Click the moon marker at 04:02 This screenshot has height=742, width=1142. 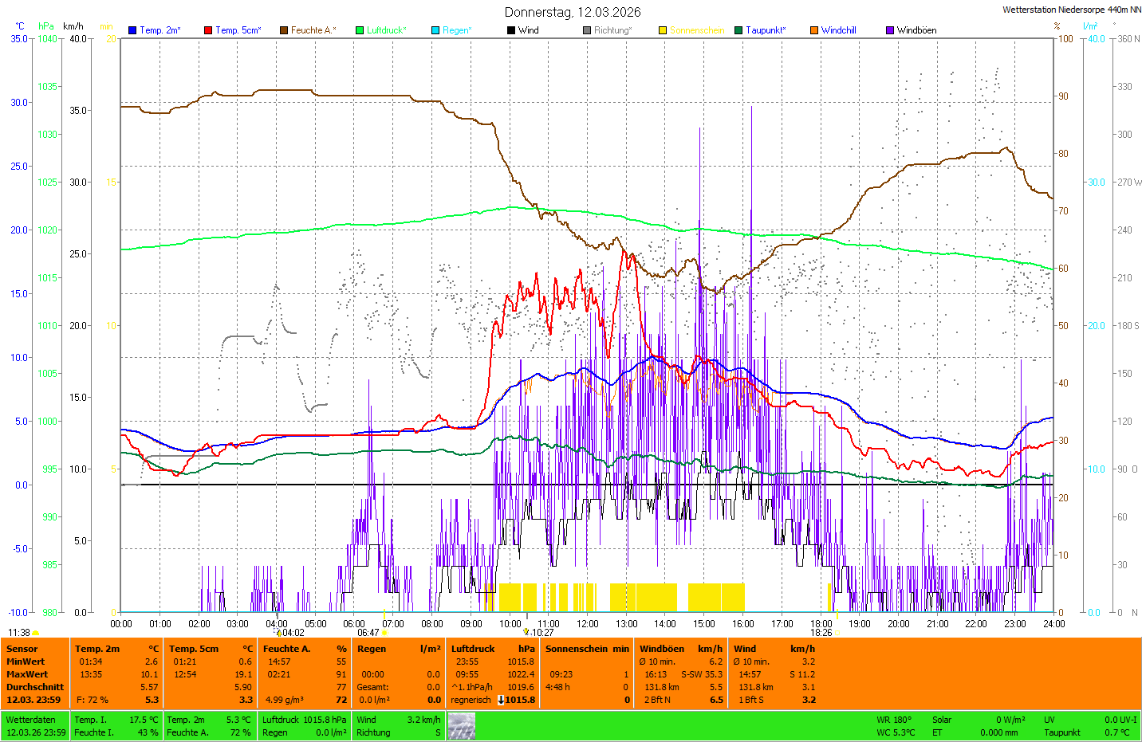click(x=278, y=633)
